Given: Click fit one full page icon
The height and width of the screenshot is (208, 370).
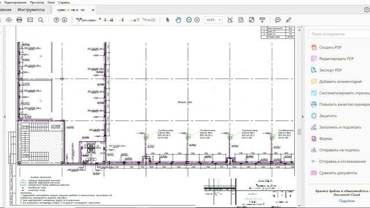Looking at the screenshot, I should [241, 20].
